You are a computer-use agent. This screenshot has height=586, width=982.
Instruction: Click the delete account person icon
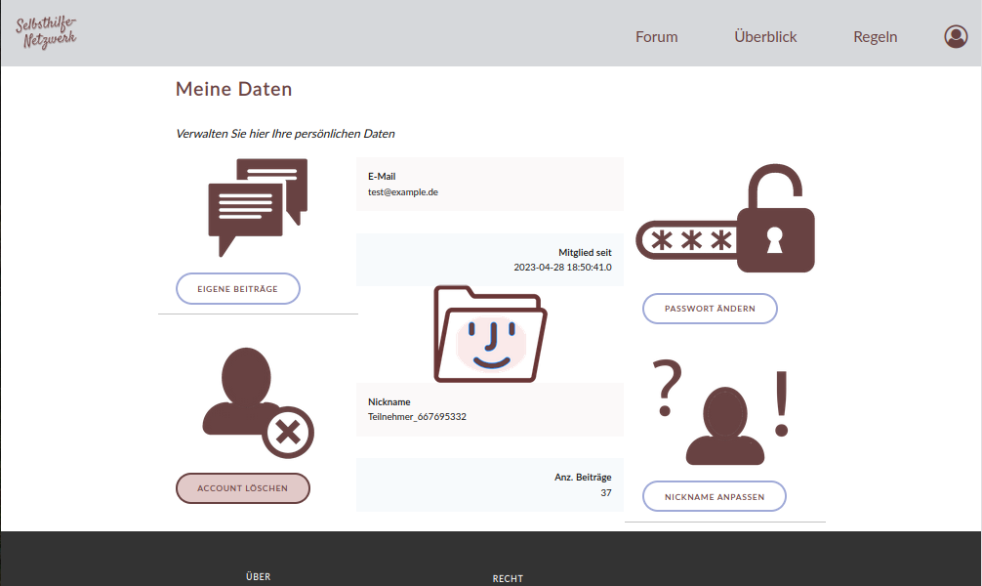[x=257, y=404]
